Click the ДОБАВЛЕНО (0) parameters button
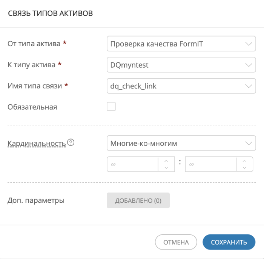Viewport: 264px width, 259px height. point(138,200)
